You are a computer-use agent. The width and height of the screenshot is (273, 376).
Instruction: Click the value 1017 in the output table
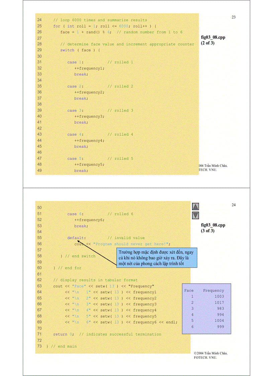coord(219,303)
